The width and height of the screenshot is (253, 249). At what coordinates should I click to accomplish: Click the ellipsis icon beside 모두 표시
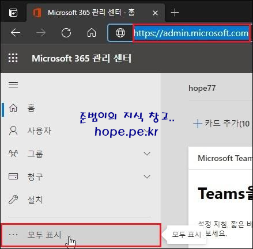pyautogui.click(x=13, y=235)
